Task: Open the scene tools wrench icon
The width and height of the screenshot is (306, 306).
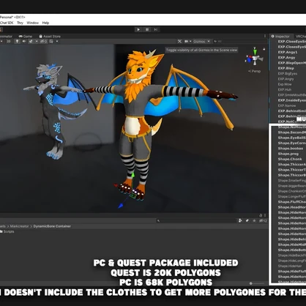Action: pos(179,42)
